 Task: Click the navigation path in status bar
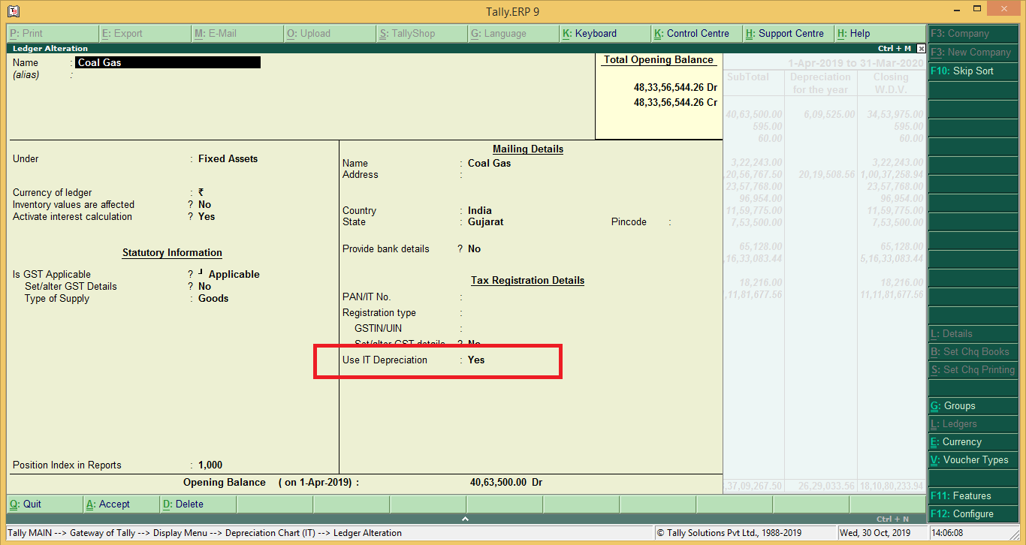(x=204, y=533)
